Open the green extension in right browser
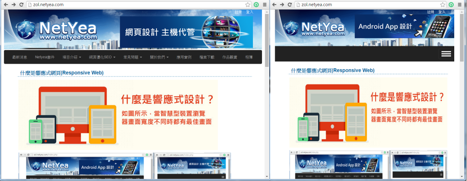467x181 pixels. pyautogui.click(x=451, y=5)
